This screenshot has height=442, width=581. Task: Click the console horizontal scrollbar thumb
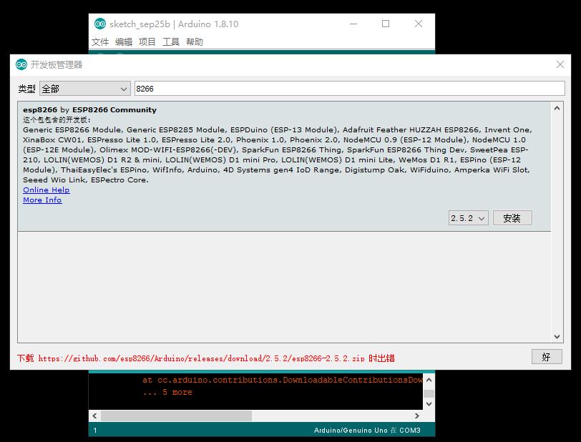(176, 416)
